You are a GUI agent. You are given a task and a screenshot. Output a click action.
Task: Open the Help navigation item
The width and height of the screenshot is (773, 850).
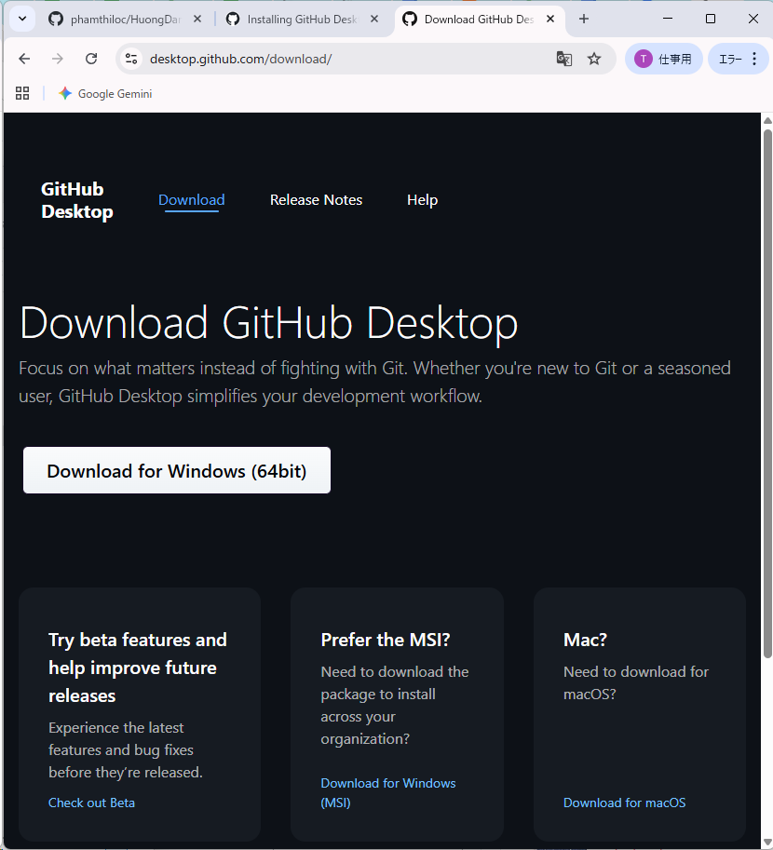[x=422, y=200]
